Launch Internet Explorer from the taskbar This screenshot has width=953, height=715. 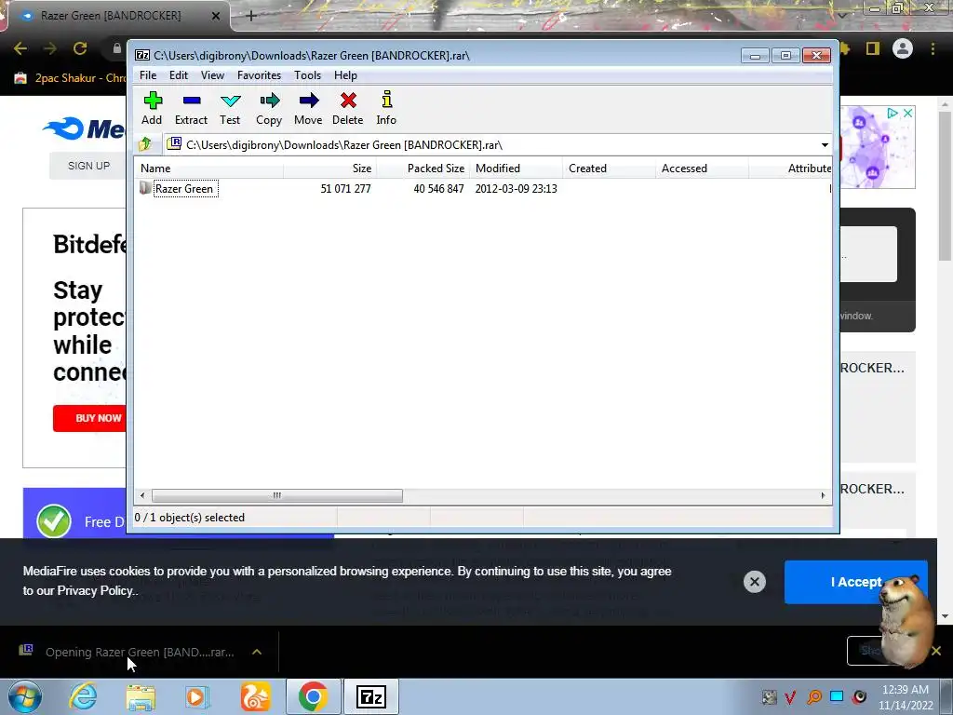(83, 696)
